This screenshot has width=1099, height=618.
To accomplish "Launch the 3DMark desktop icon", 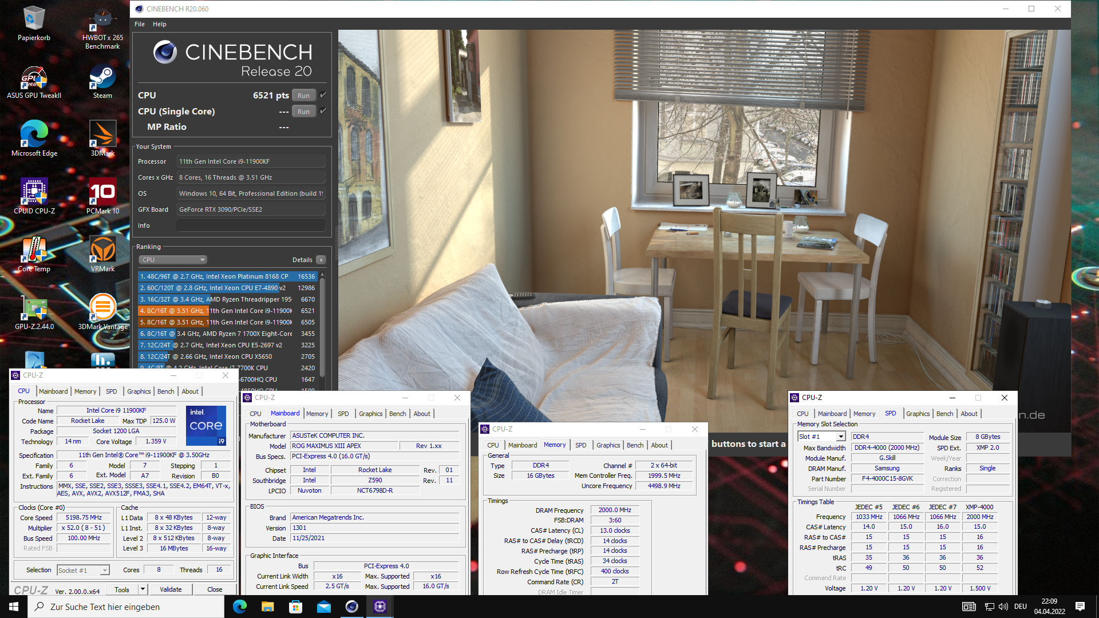I will (x=102, y=139).
